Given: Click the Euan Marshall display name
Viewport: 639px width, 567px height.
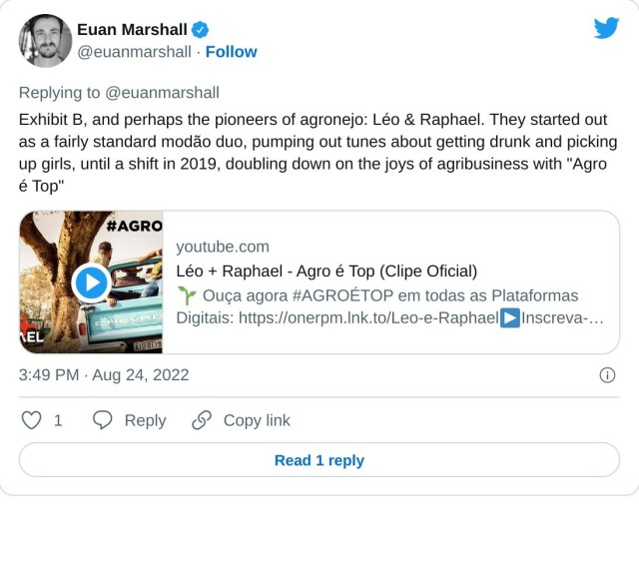Looking at the screenshot, I should 132,30.
